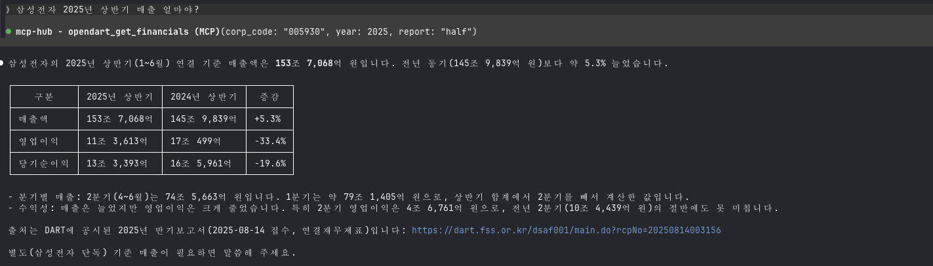Click the white bullet before the answer
The image size is (933, 266).
click(3, 64)
